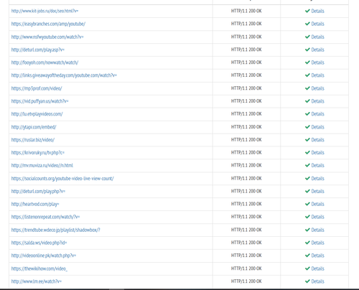
Task: Open the mv.muviza.ru/video link
Action: tap(42, 166)
